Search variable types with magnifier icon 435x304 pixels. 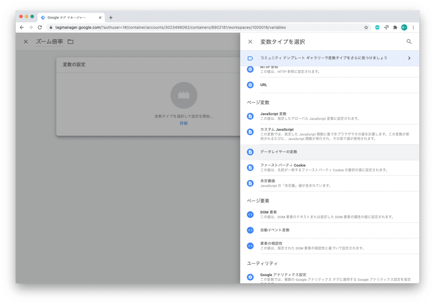(409, 42)
